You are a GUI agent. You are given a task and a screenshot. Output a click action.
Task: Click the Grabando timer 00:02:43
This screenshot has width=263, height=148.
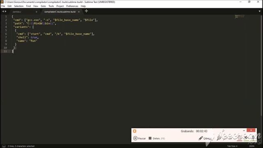pyautogui.click(x=194, y=131)
